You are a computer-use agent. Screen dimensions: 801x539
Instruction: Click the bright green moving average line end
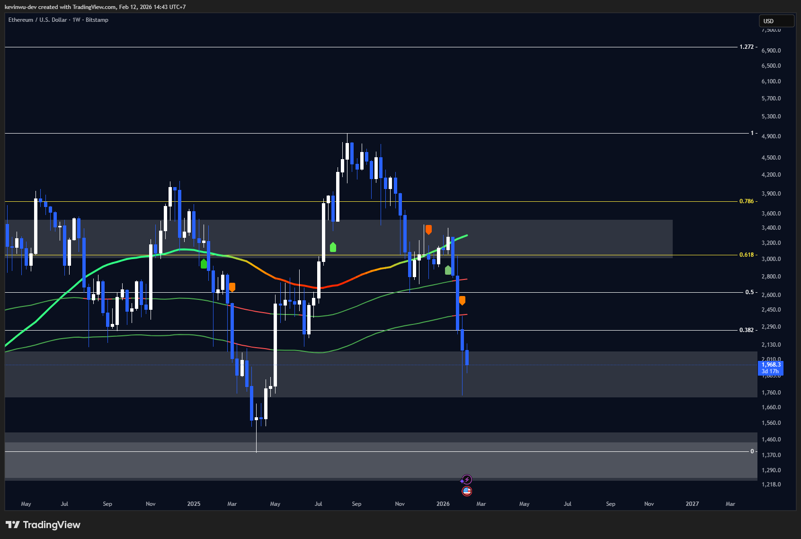[466, 235]
